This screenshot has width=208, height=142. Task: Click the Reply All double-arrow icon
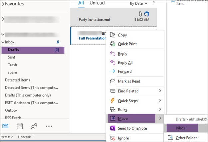[x=113, y=62]
